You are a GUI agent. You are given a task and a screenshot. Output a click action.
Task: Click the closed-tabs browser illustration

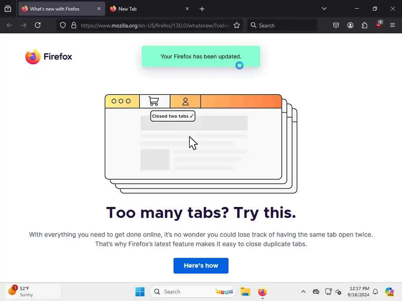(x=201, y=143)
